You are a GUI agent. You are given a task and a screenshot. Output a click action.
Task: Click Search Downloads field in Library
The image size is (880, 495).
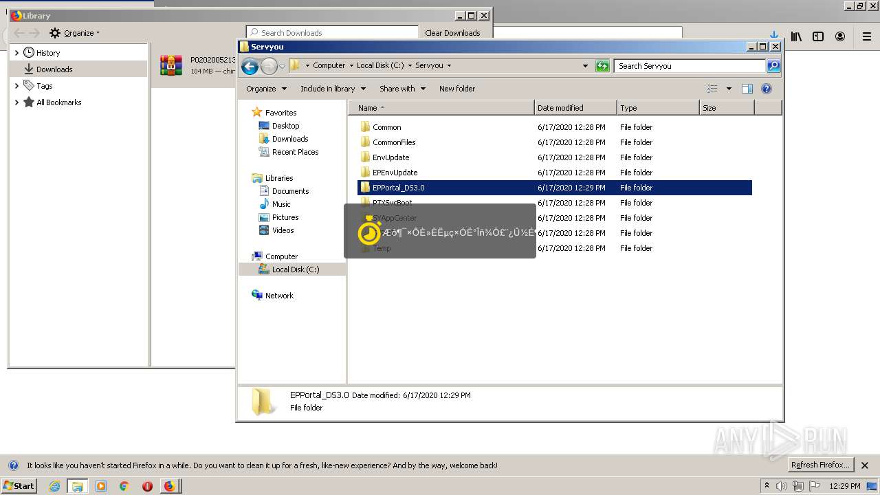(x=333, y=32)
